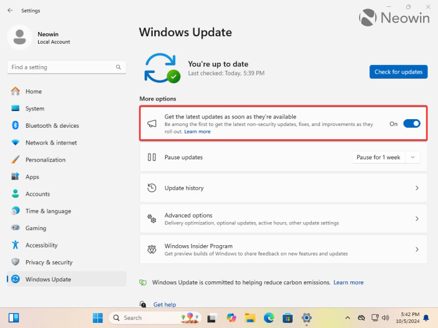Click the notification bell in system tray
This screenshot has height=328, width=438.
click(x=426, y=318)
